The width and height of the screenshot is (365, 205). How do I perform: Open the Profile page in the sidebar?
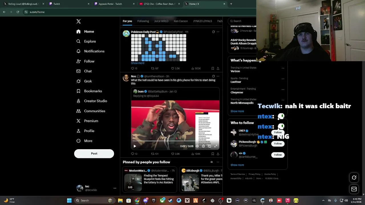[x=85, y=131]
